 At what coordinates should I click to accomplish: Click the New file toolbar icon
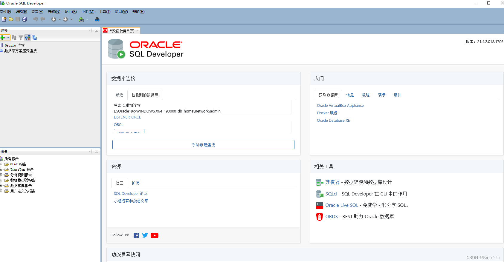[x=4, y=19]
